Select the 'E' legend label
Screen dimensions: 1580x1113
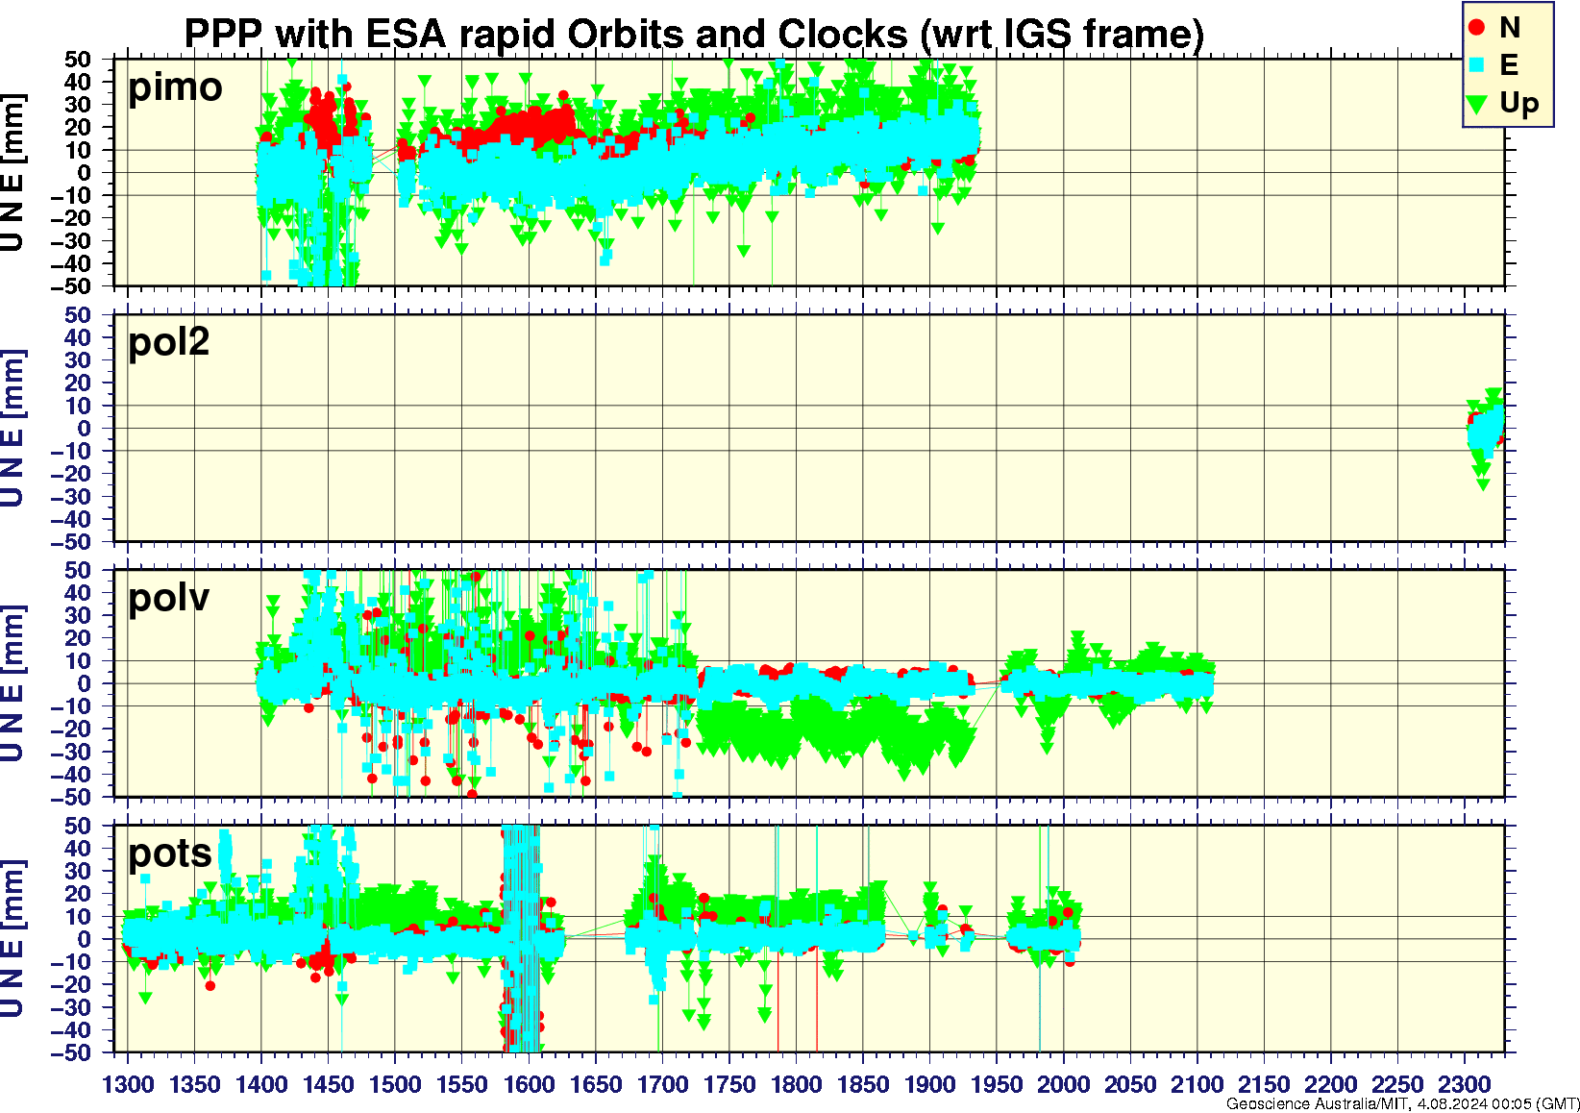[x=1509, y=65]
